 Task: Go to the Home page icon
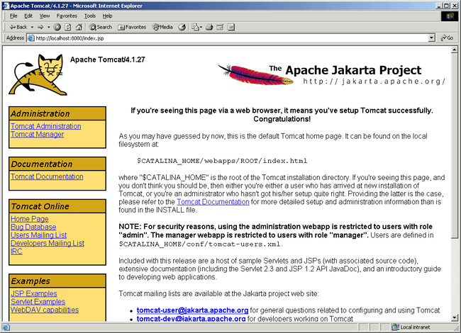[79, 27]
